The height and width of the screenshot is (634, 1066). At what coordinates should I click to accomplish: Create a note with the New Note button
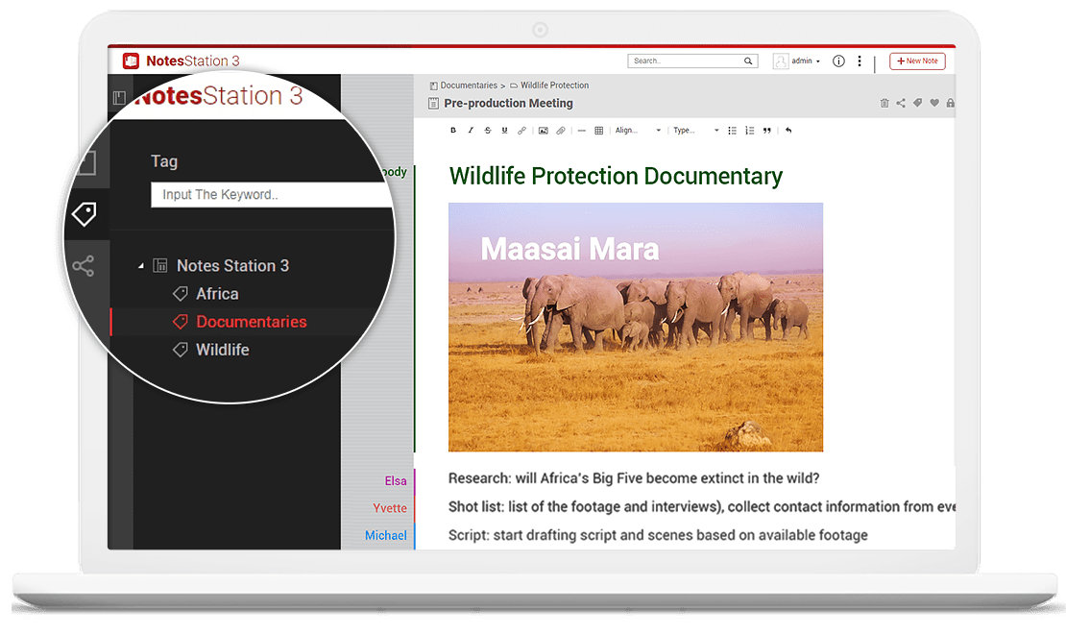916,61
